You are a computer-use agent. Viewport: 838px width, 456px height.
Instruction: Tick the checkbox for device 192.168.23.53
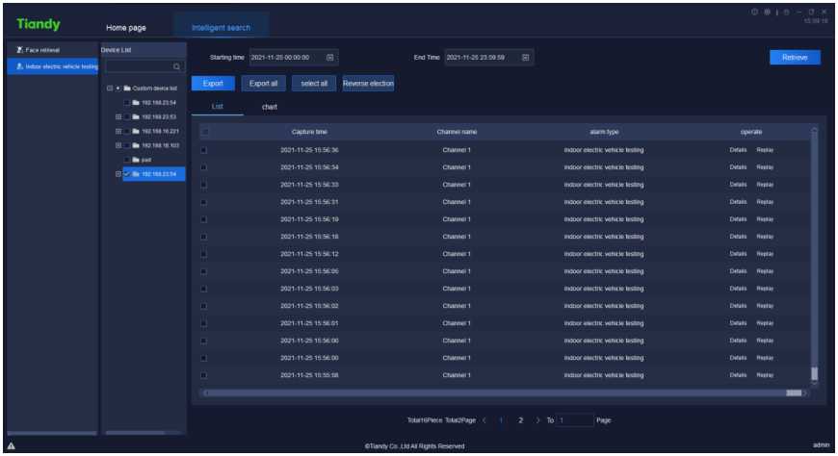tap(126, 116)
